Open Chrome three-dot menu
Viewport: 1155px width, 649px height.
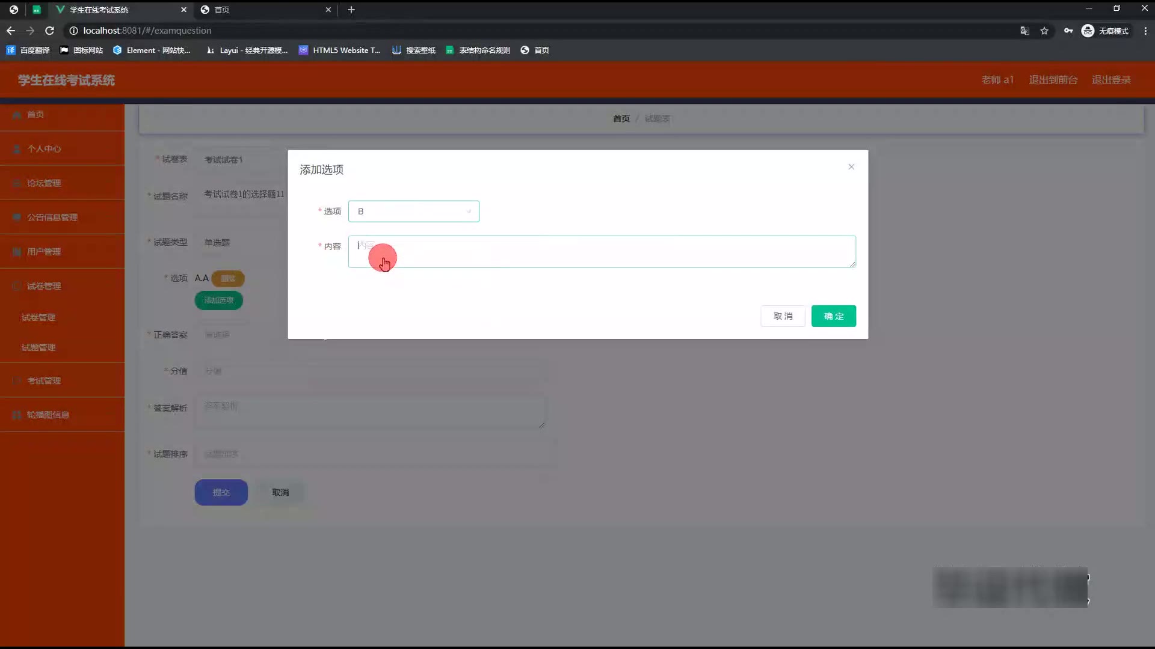[1145, 31]
